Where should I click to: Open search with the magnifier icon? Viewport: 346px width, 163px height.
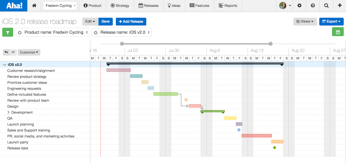coord(326,5)
